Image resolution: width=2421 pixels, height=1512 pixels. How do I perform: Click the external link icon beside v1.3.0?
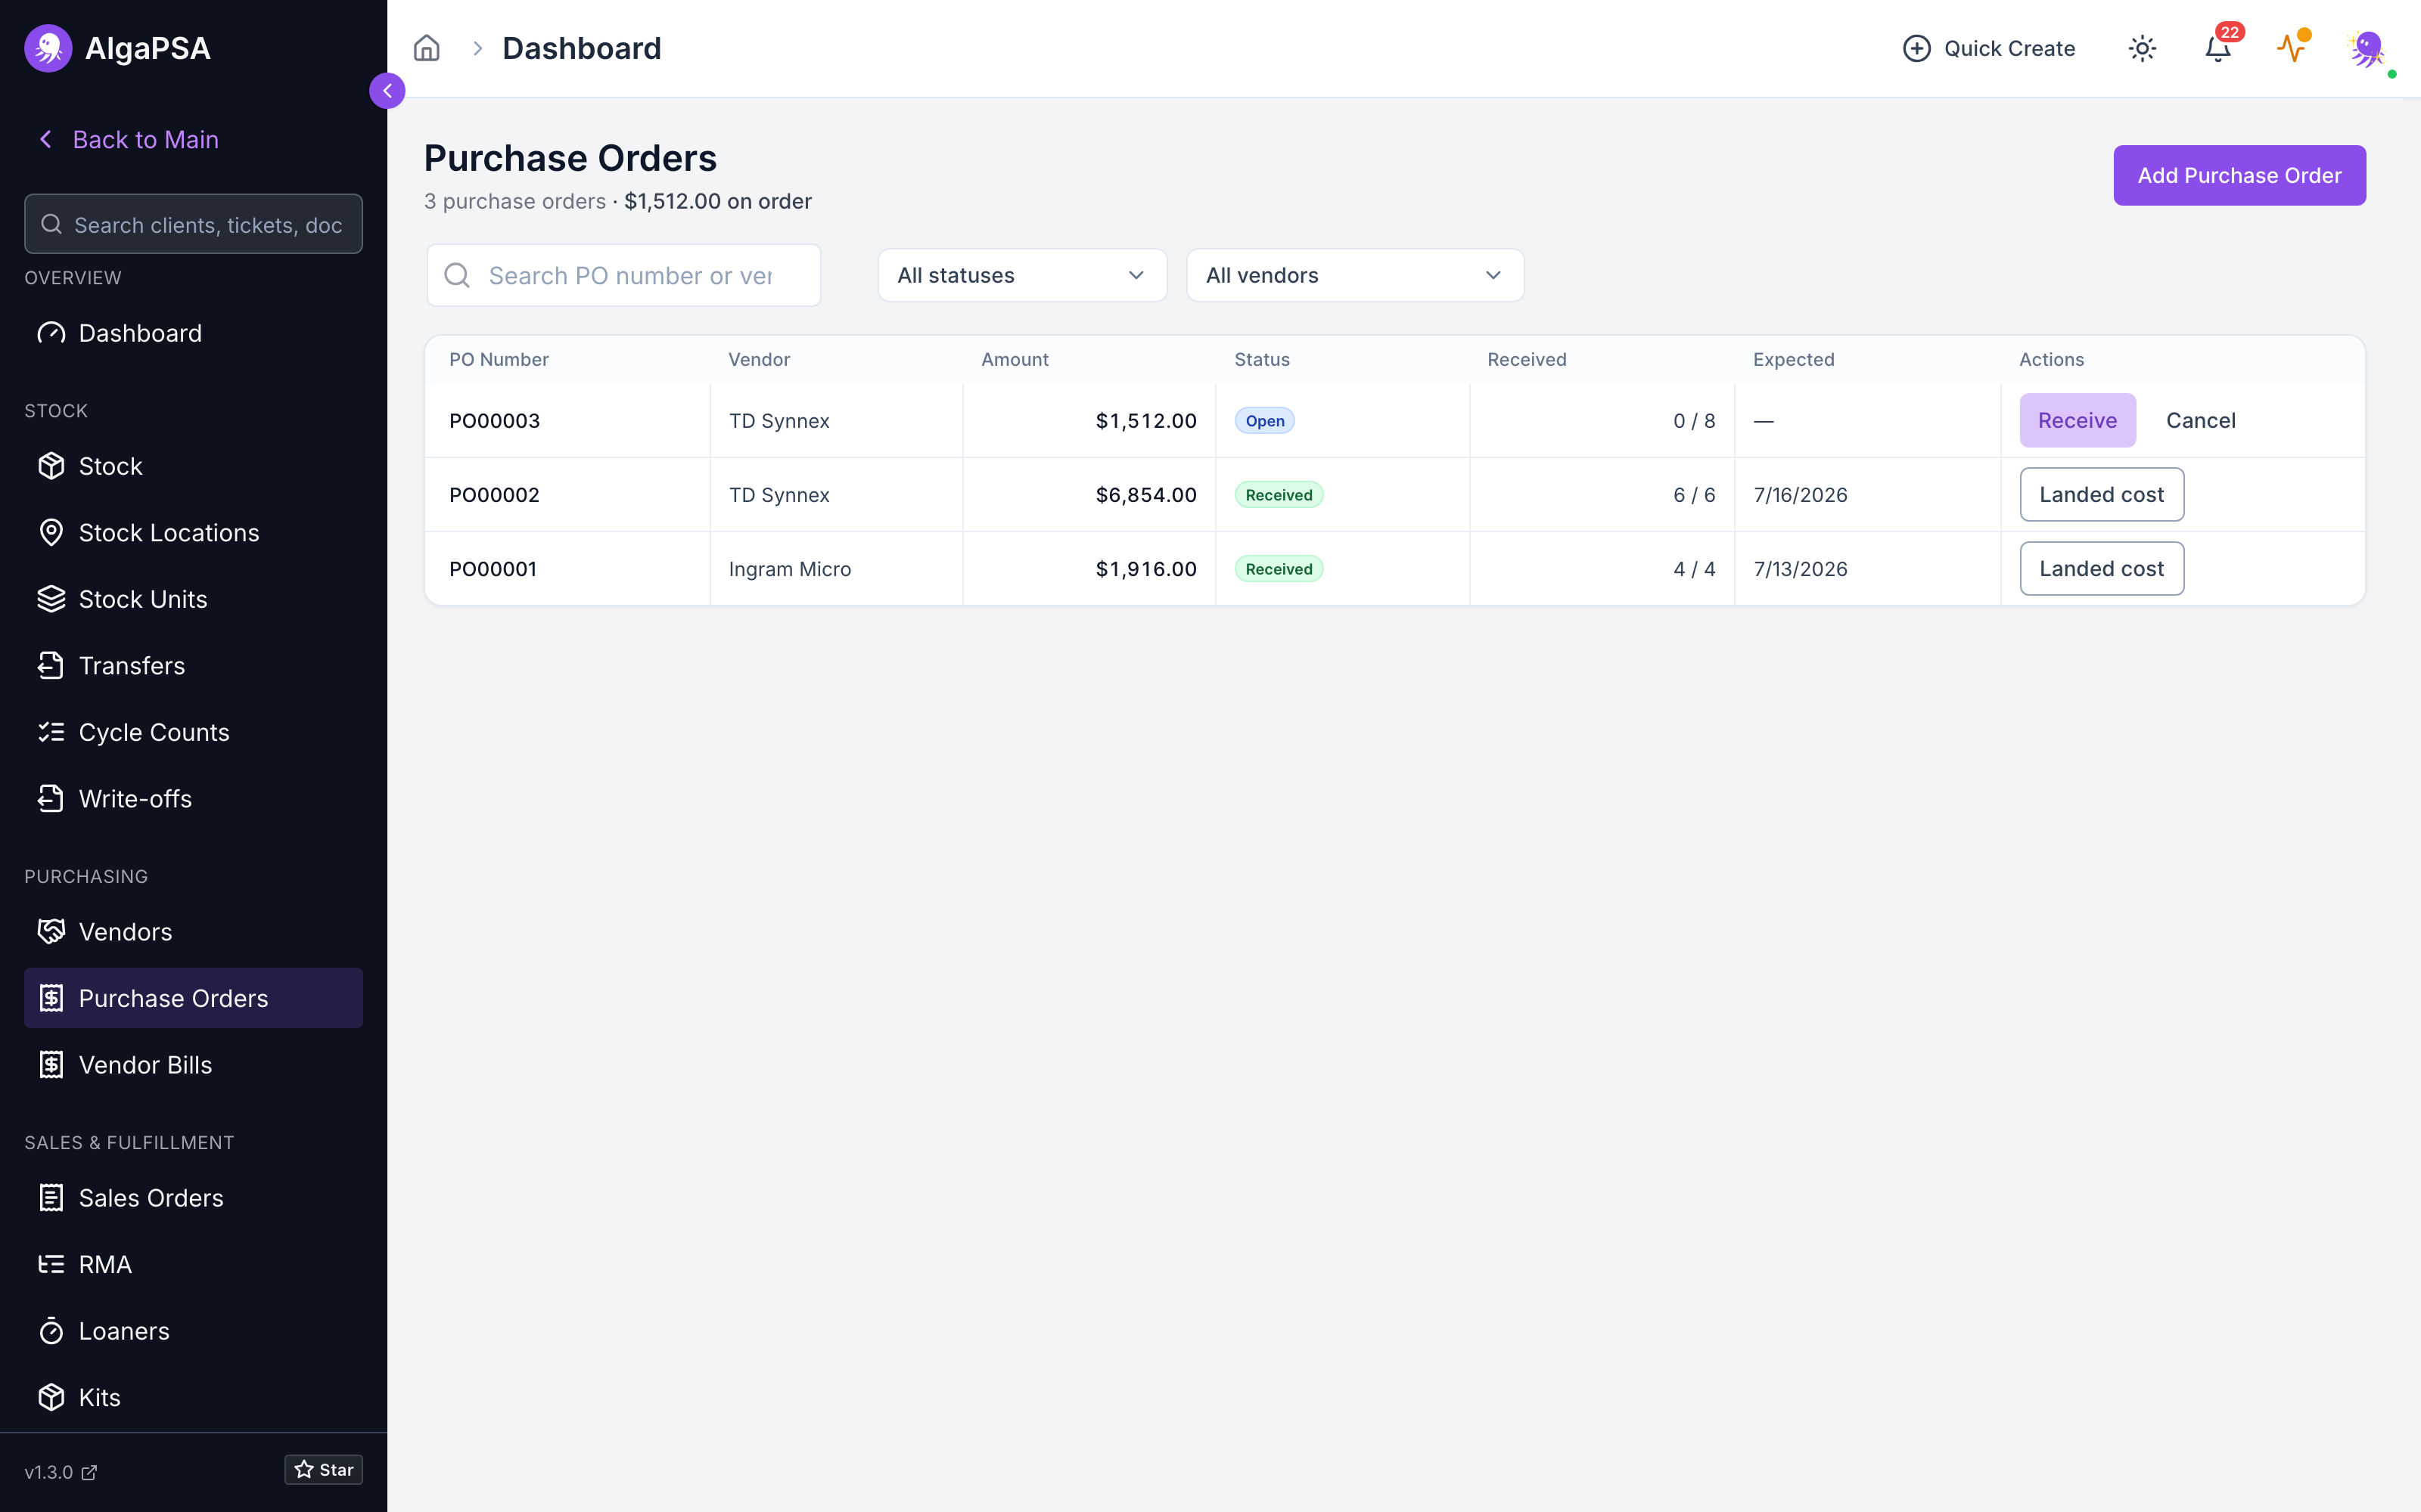[89, 1472]
